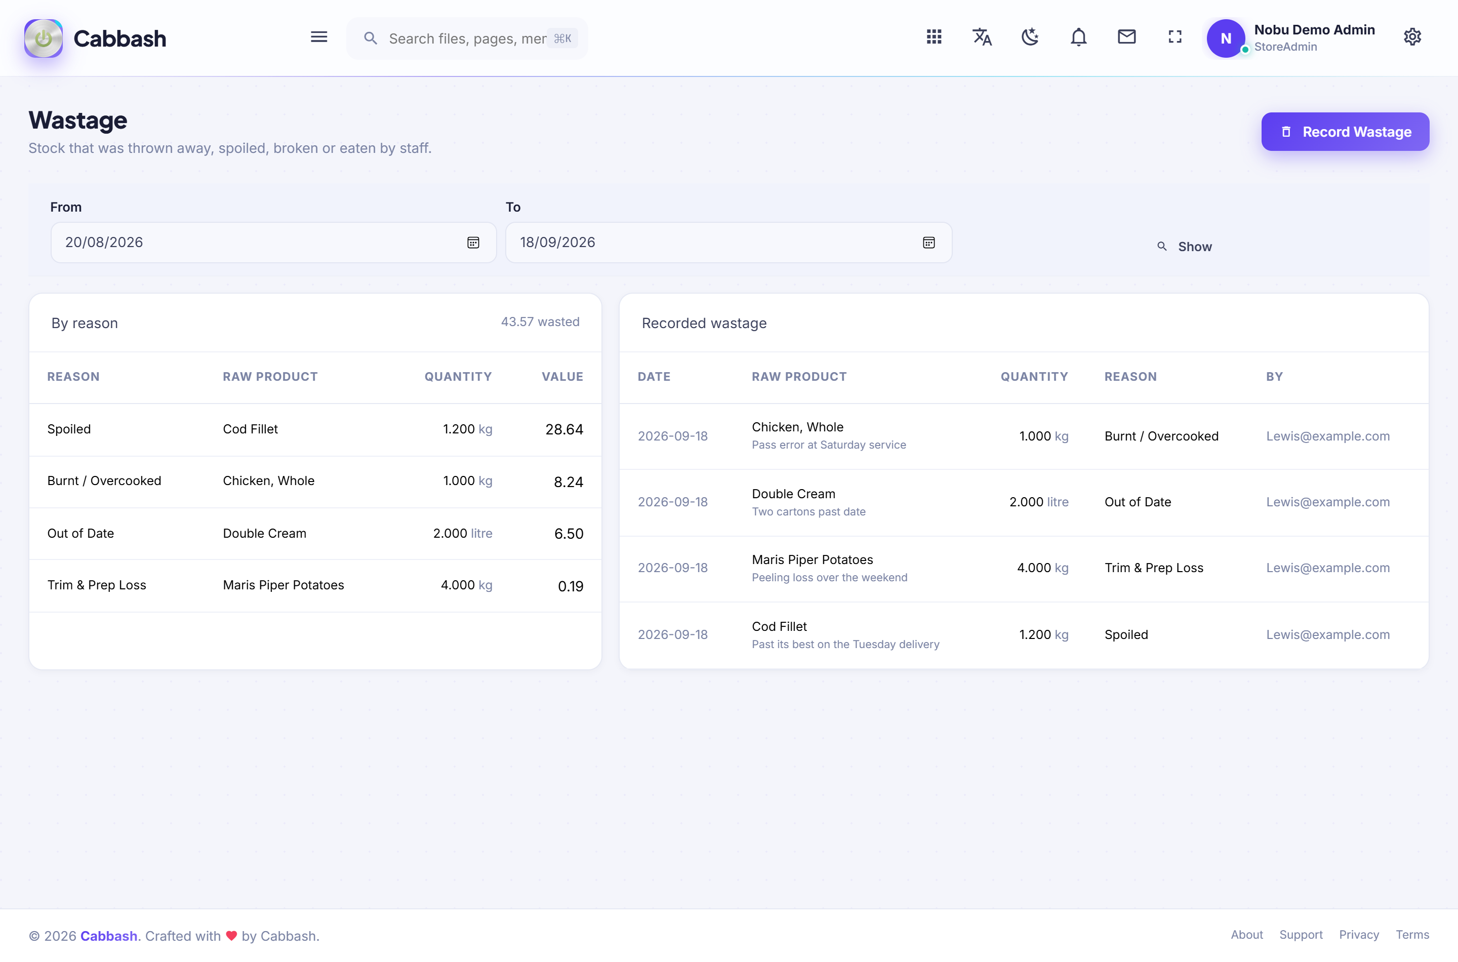Image resolution: width=1458 pixels, height=962 pixels.
Task: Click the Show filter button
Action: pos(1184,247)
